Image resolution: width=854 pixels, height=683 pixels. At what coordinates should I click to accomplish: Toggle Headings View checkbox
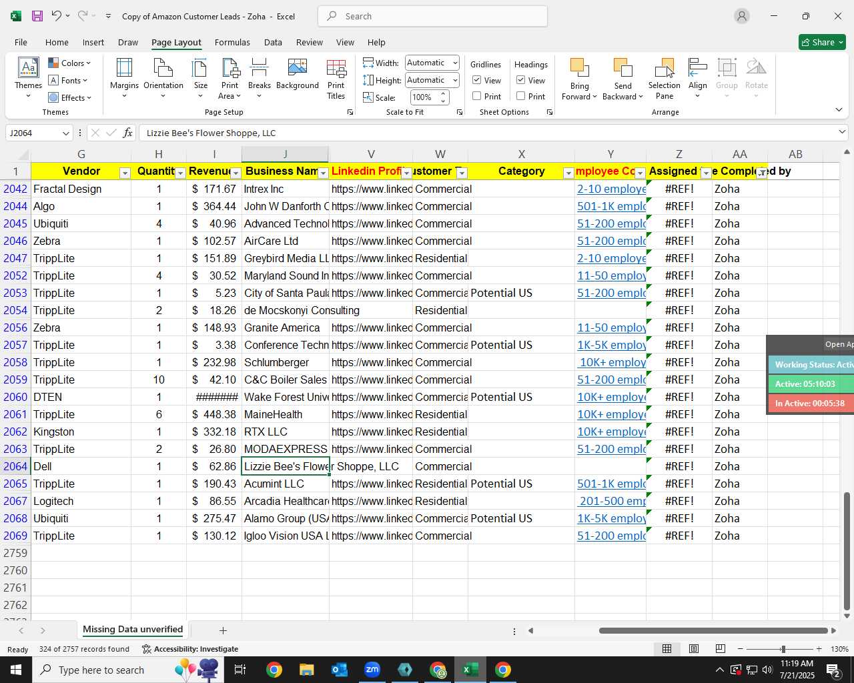tap(521, 80)
